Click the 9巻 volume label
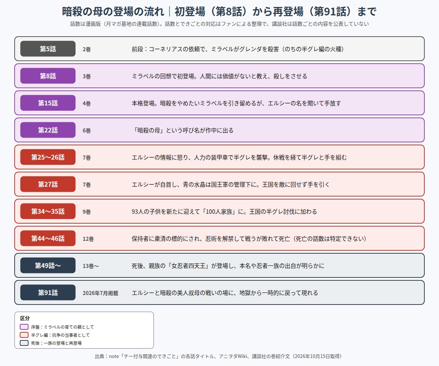Screen dimensions: 439x366 [x=87, y=212]
